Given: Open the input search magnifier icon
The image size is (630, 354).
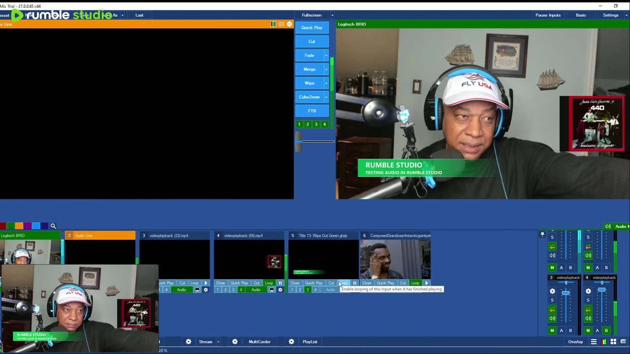Looking at the screenshot, I should point(53,226).
